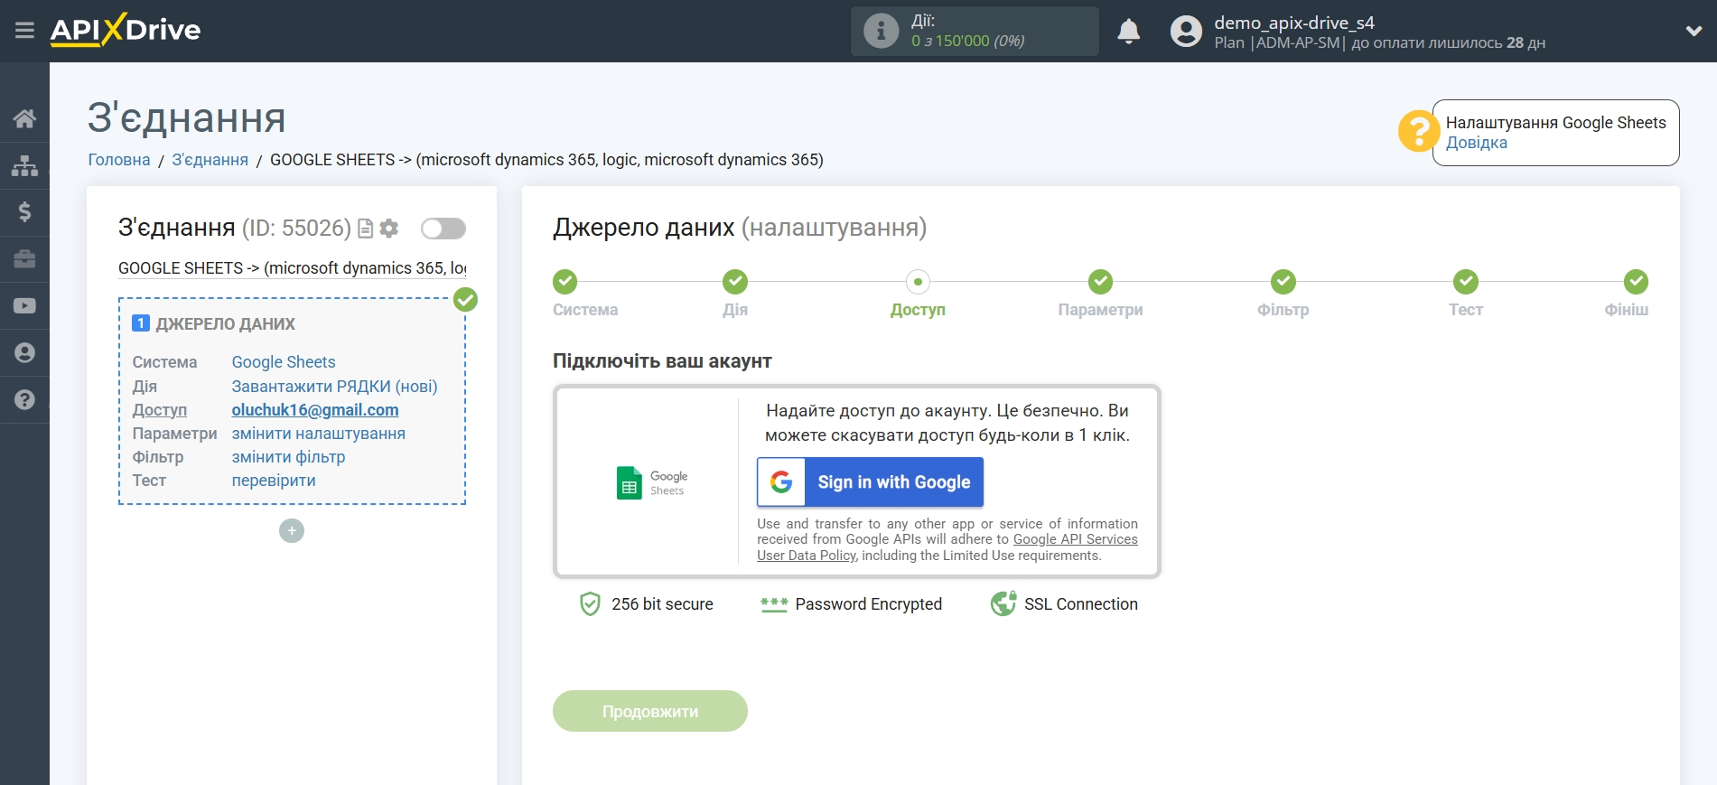Open profile sidebar icon

pyautogui.click(x=24, y=353)
